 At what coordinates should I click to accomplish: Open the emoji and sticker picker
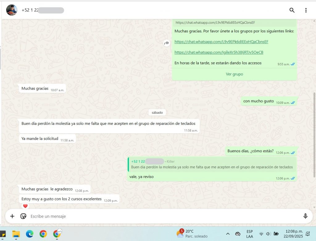(23, 216)
